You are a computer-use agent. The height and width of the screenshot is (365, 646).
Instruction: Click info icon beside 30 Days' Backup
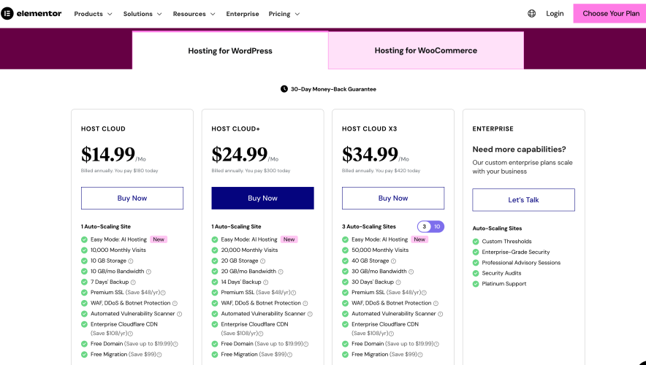[x=398, y=283]
